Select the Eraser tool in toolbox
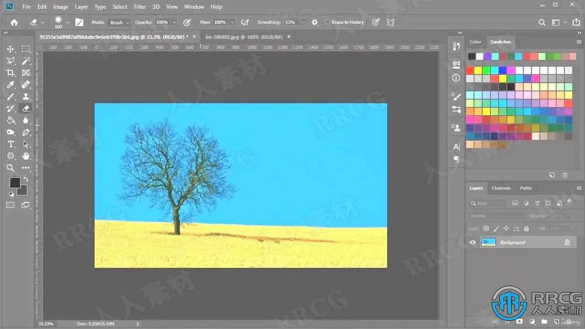This screenshot has height=329, width=585. pos(26,108)
